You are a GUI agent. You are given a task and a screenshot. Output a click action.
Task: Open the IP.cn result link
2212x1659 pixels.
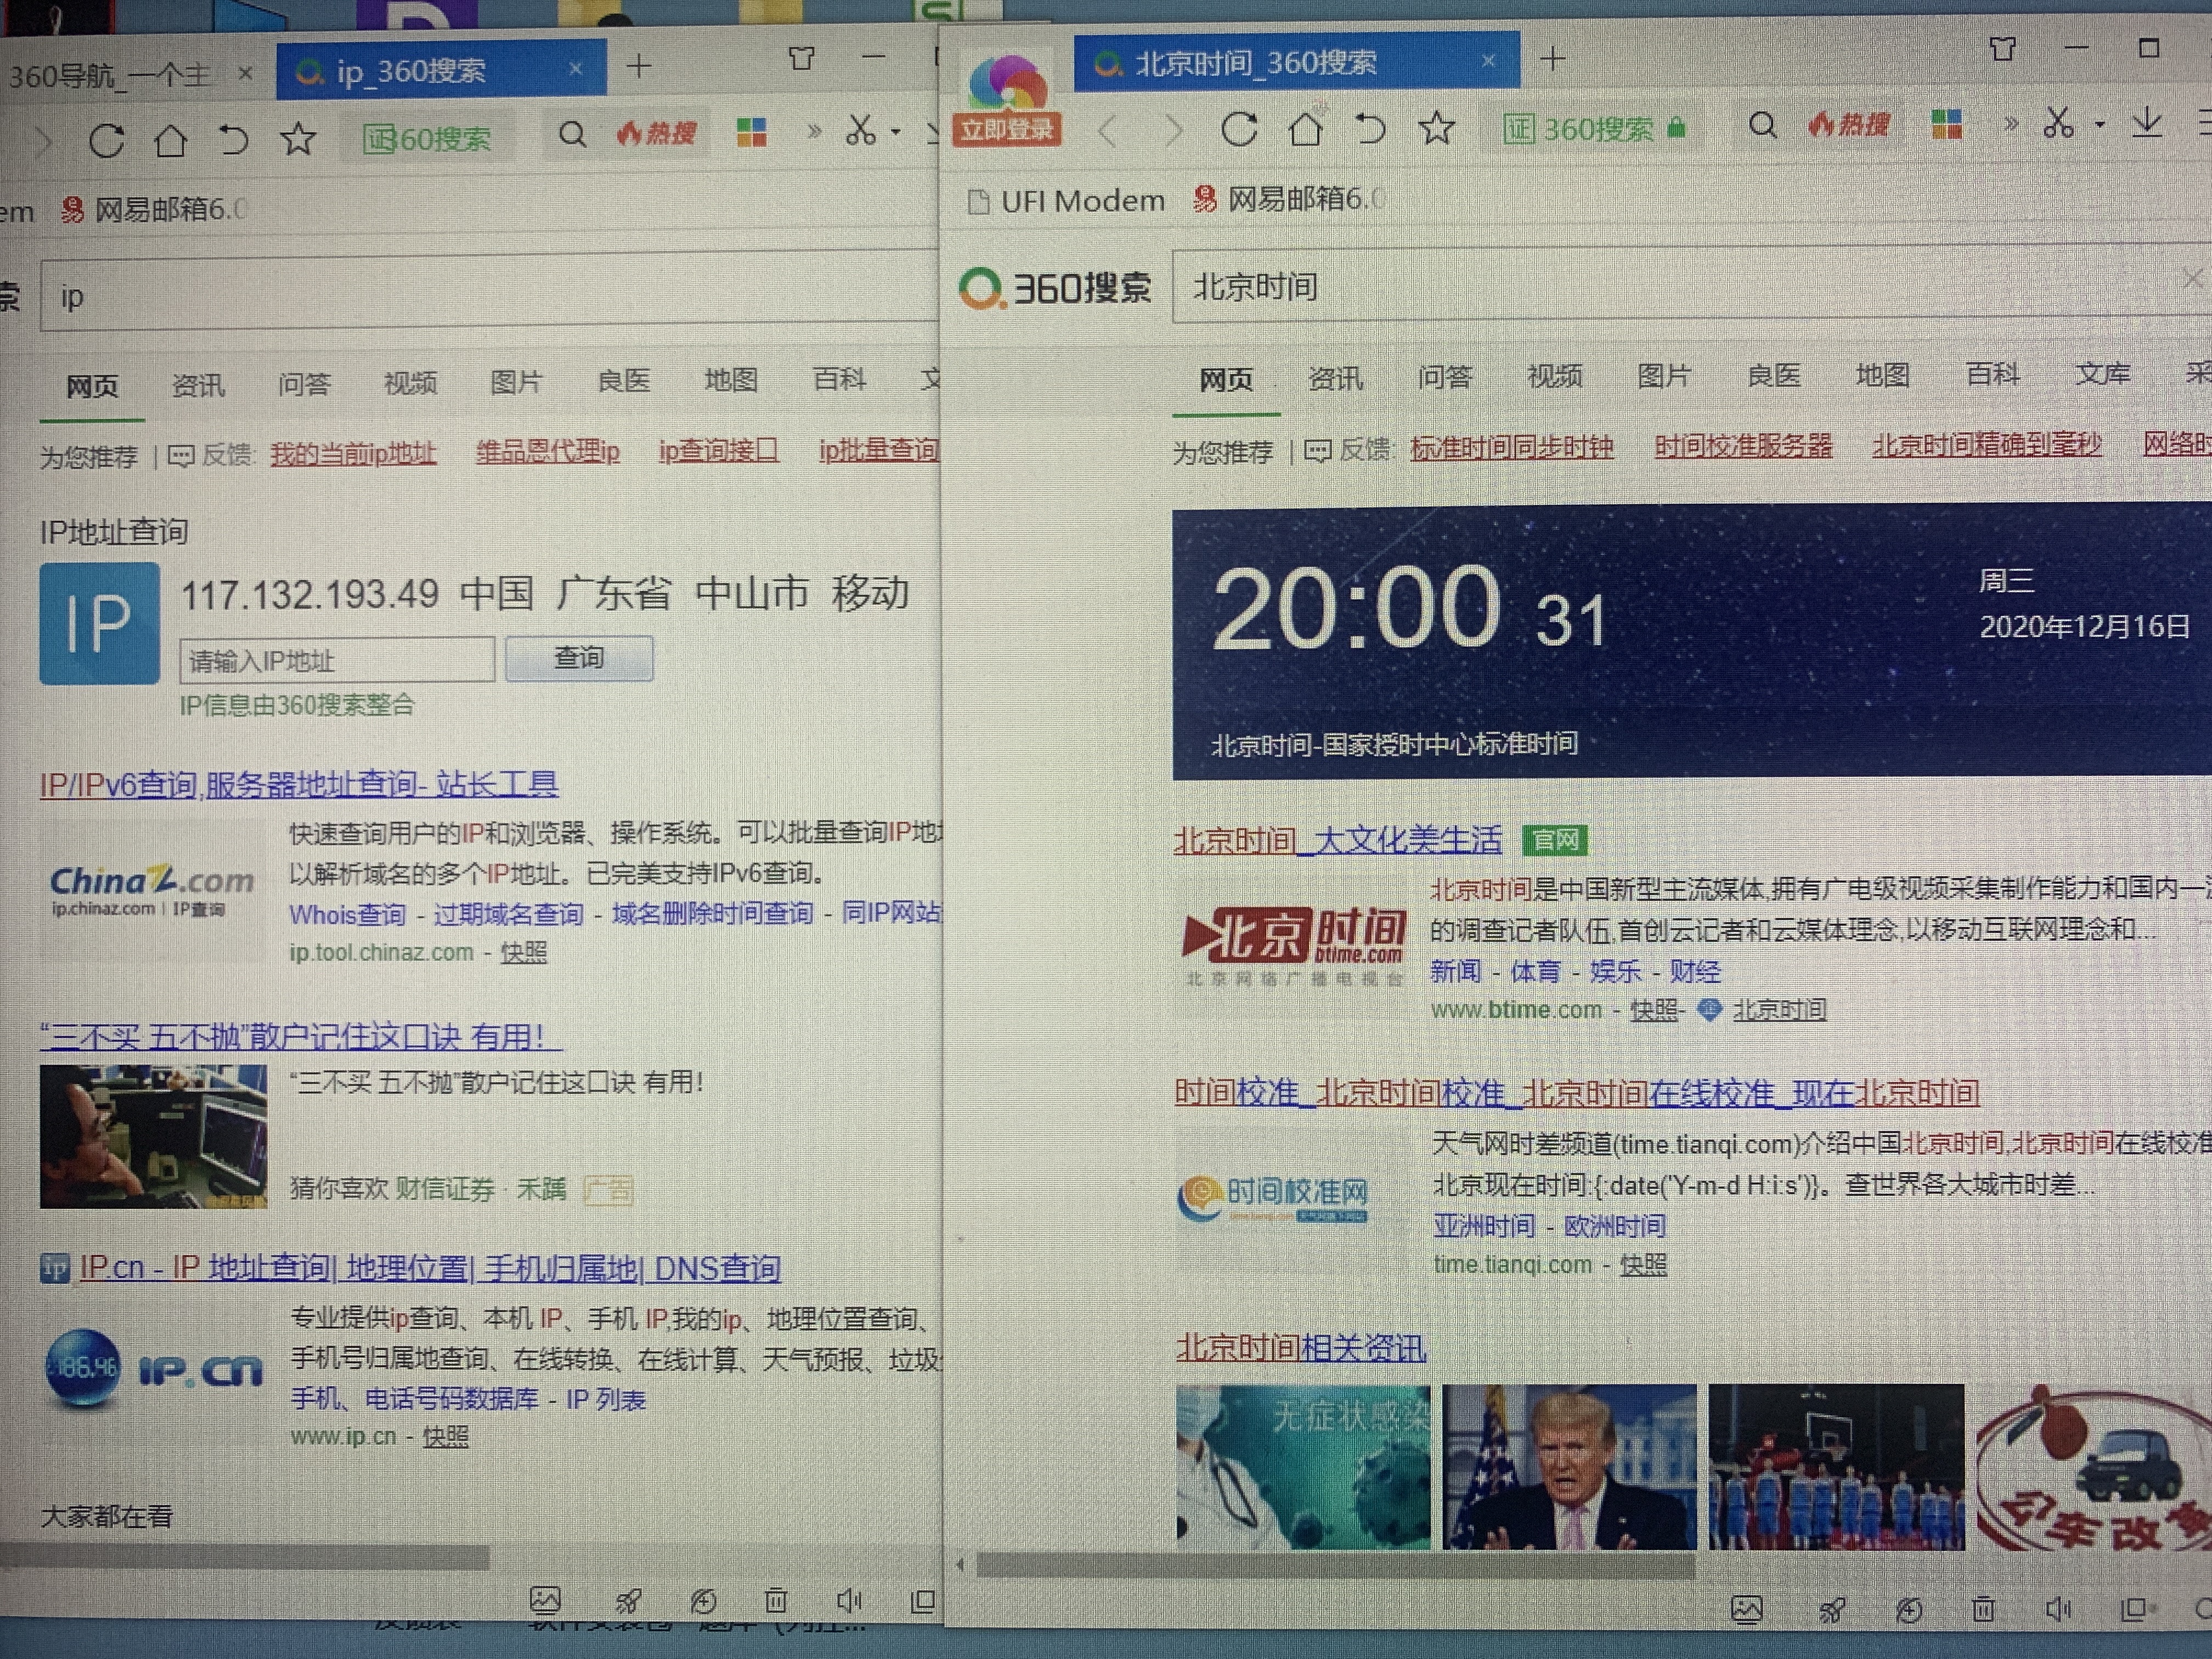pos(429,1268)
